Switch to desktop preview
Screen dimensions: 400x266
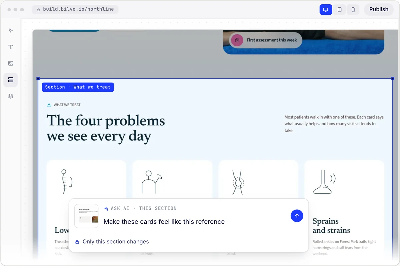click(x=326, y=10)
